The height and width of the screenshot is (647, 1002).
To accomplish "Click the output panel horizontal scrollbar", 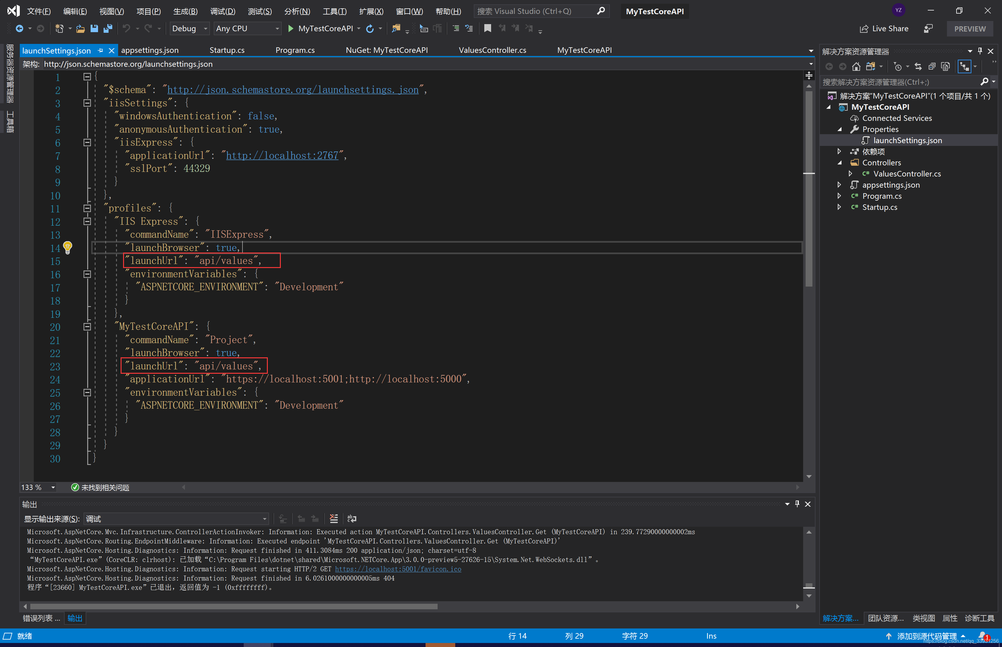I will [x=234, y=606].
